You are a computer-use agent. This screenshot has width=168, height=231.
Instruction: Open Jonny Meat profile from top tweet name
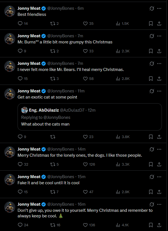click(x=29, y=8)
